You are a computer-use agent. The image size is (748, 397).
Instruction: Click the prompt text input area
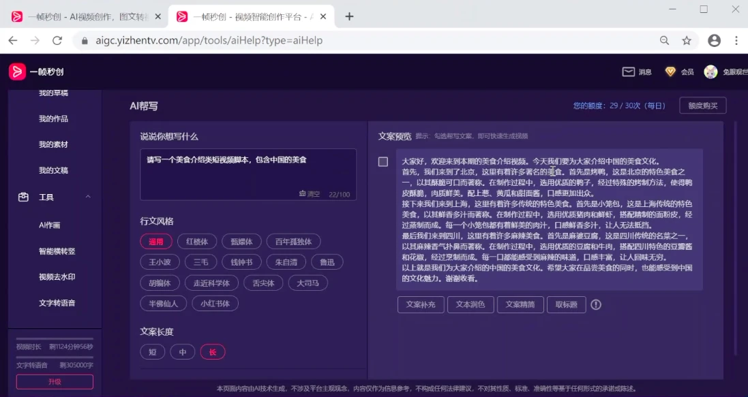248,174
